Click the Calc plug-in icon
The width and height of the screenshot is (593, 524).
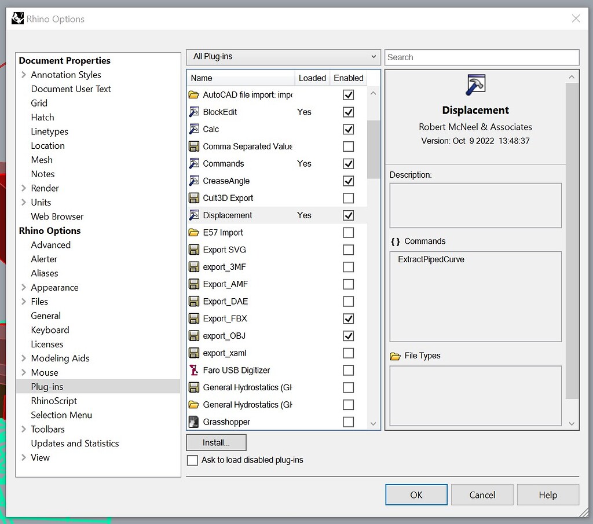(193, 129)
